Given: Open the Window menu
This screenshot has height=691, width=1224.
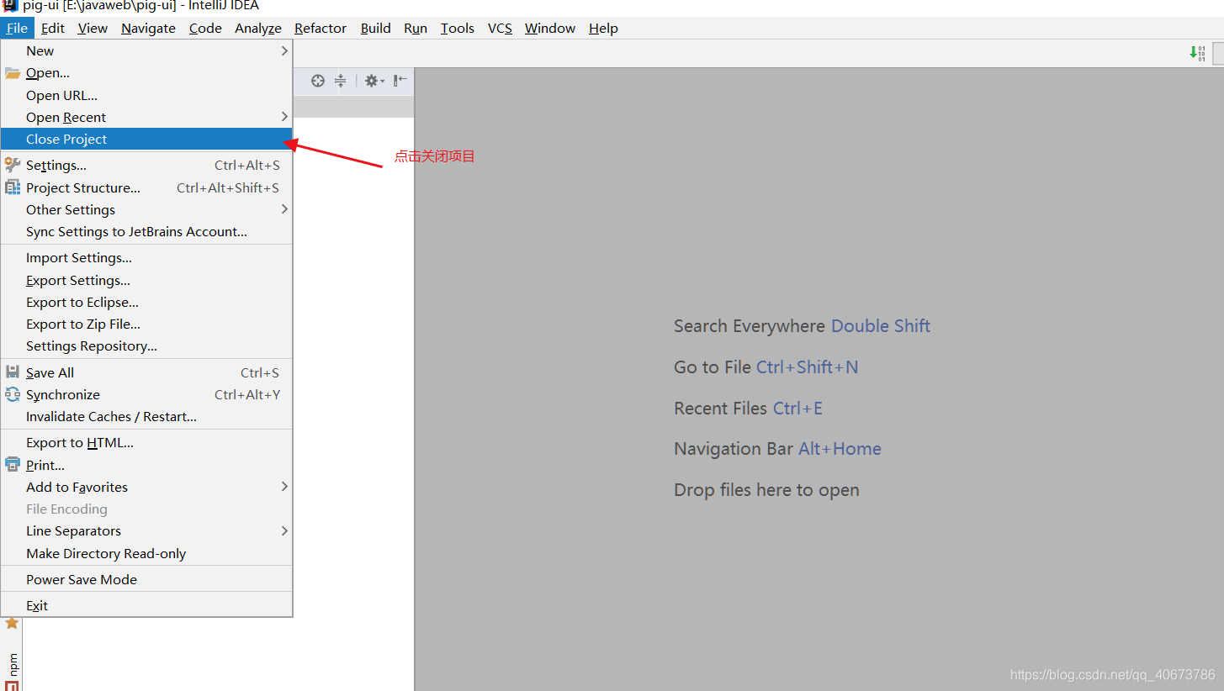Looking at the screenshot, I should (x=550, y=28).
